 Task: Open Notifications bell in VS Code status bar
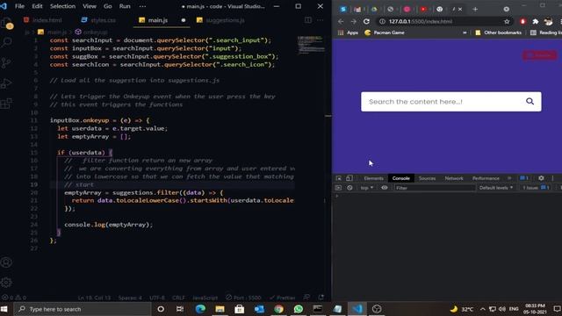tap(321, 298)
